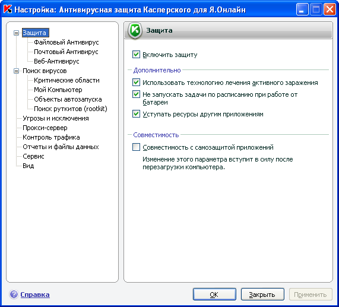The height and width of the screenshot is (307, 339).
Task: Click the Закрыть button
Action: (x=262, y=295)
